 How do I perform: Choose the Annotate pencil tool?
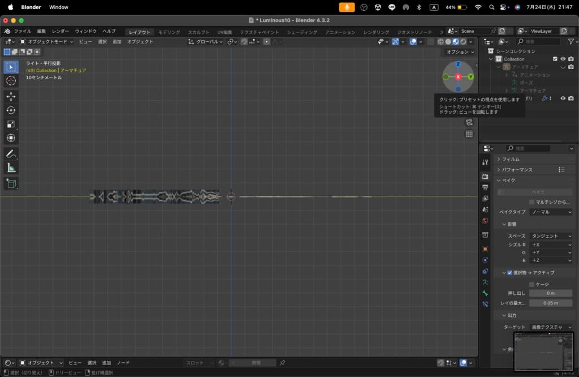tap(11, 154)
